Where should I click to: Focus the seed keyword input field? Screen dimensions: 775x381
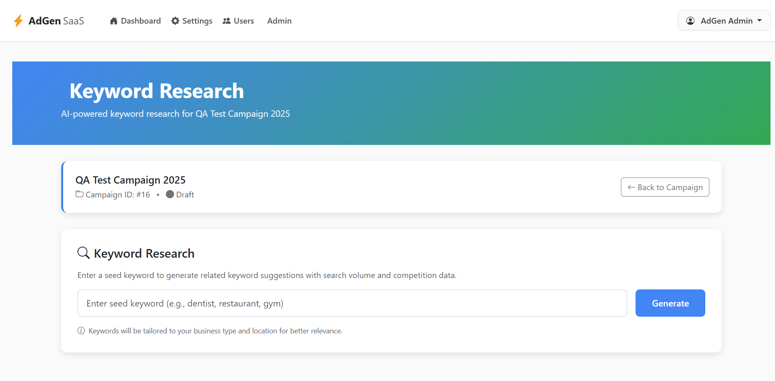pos(352,303)
